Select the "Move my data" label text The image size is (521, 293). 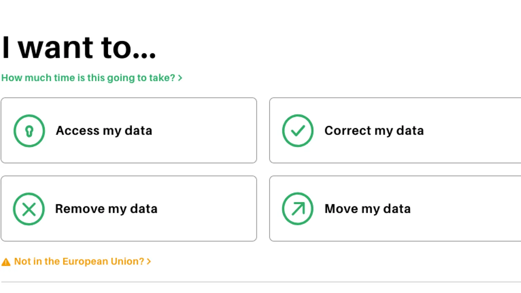click(x=367, y=209)
